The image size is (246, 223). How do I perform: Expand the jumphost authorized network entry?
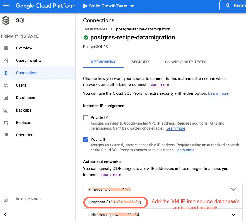(234, 202)
